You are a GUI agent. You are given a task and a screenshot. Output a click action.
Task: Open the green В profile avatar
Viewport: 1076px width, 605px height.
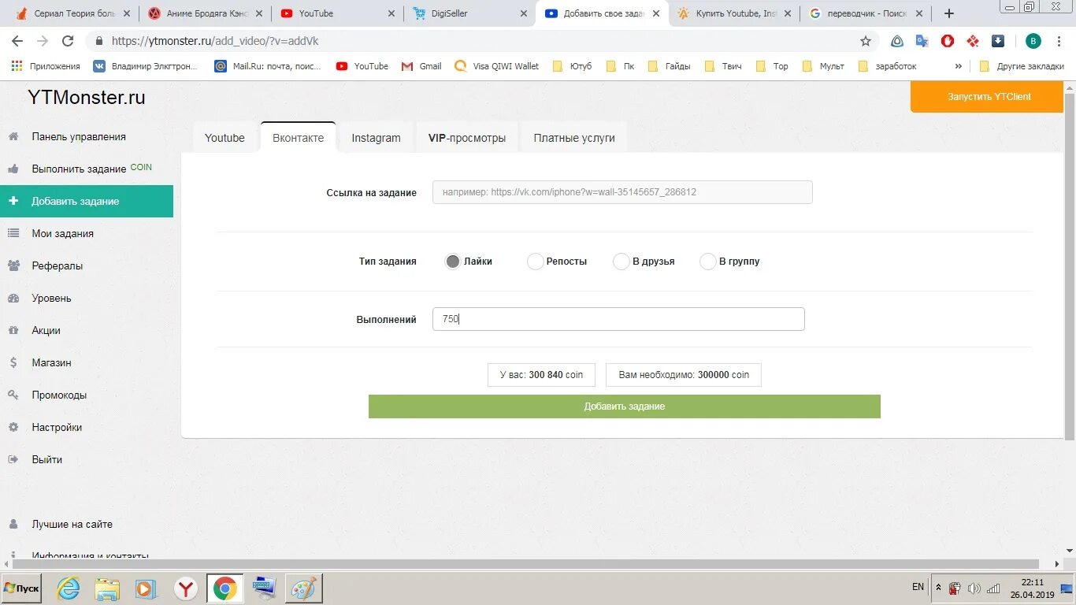1033,41
